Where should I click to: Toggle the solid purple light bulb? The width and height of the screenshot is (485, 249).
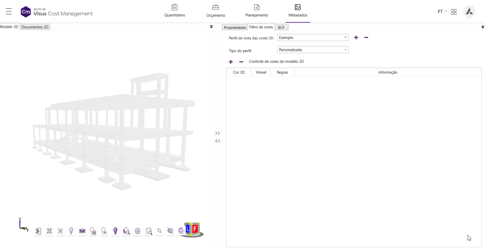(x=115, y=231)
